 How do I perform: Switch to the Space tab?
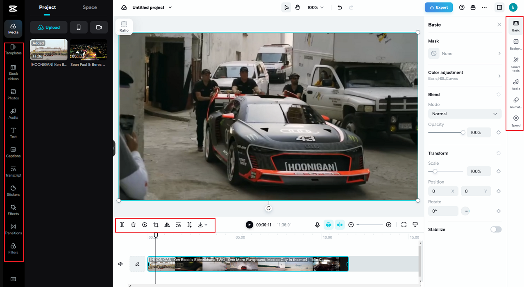[x=90, y=7]
